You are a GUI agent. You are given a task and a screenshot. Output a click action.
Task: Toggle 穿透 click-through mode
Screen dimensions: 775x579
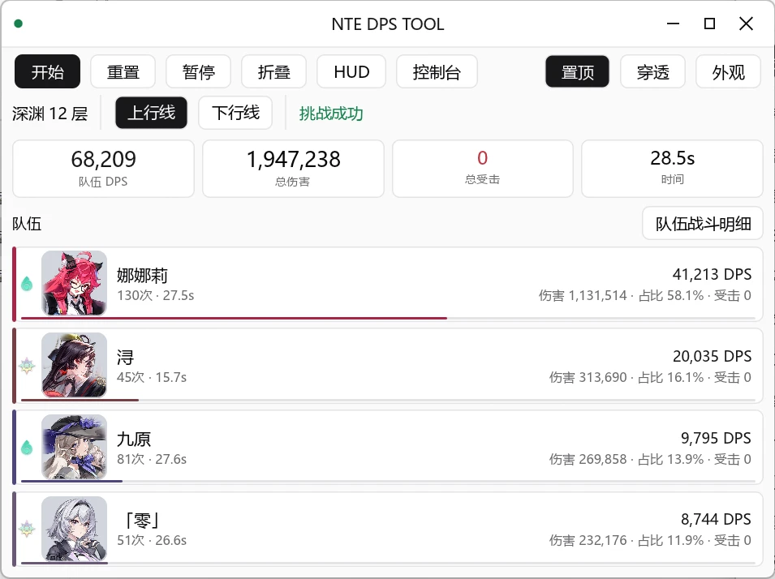653,71
